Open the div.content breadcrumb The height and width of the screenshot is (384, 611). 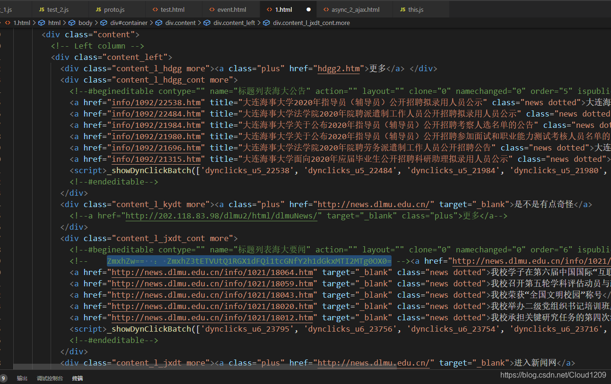click(x=181, y=23)
